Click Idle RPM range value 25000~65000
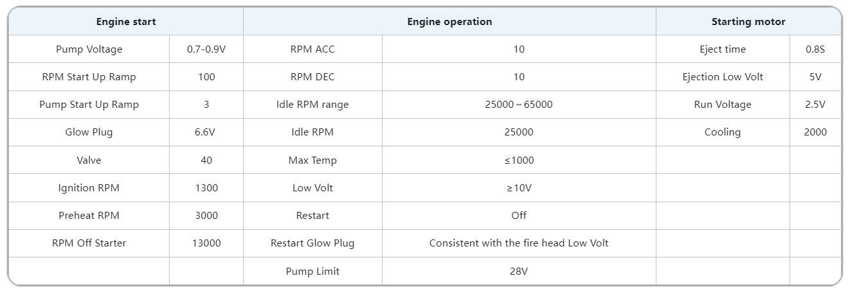 point(519,105)
